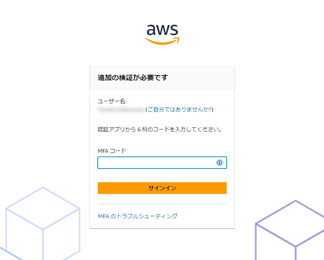Focus the MFA コード input field
This screenshot has width=324, height=260.
pos(162,163)
